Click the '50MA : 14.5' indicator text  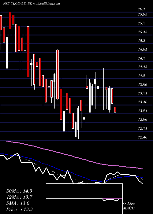[20, 191]
